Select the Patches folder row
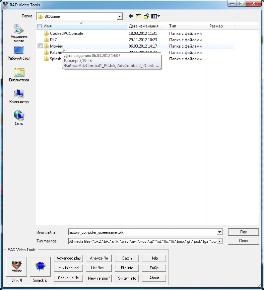This screenshot has height=290, width=264. point(135,53)
